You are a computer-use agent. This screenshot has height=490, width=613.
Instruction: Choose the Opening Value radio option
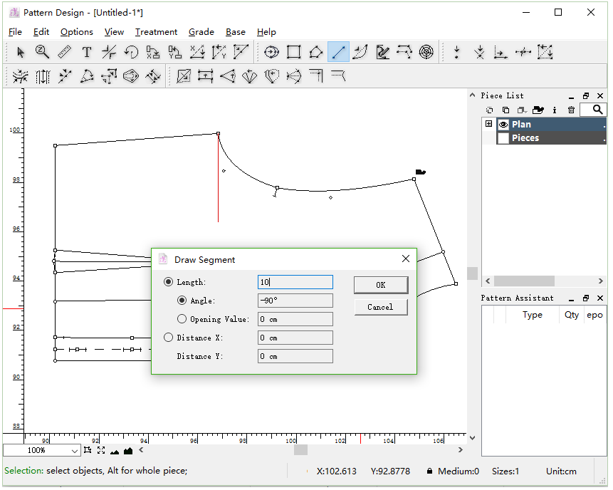point(182,319)
